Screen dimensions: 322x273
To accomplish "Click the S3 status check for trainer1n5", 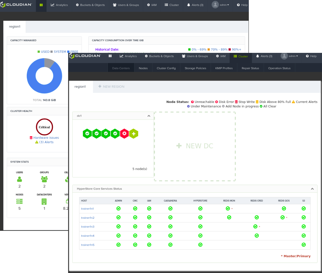I will 303,245.
